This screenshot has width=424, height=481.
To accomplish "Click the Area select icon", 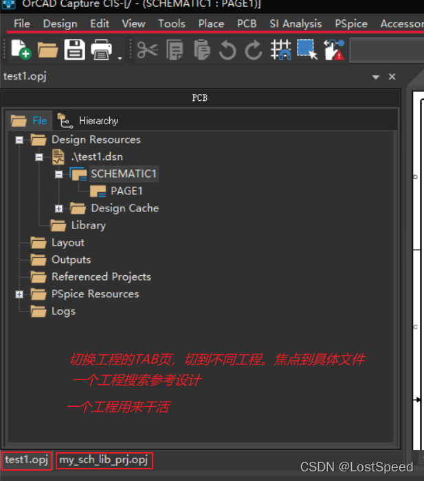I will 307,49.
